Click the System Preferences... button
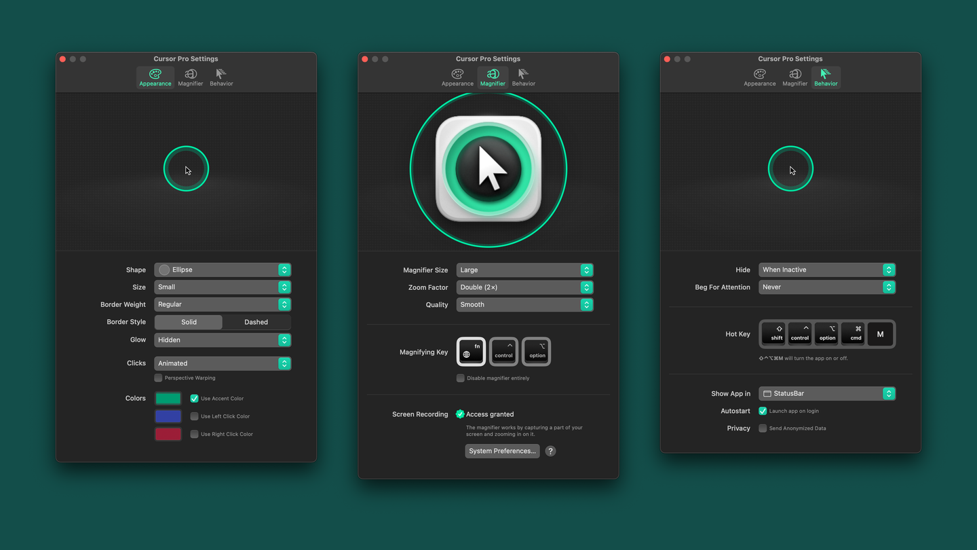This screenshot has width=977, height=550. [502, 451]
